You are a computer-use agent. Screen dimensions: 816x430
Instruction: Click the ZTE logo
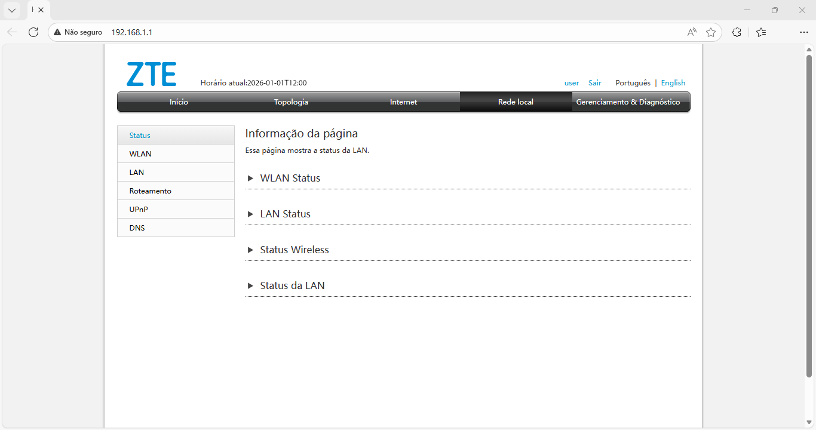[151, 73]
